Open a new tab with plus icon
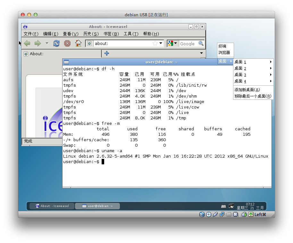293x243 pixels. 107,53
